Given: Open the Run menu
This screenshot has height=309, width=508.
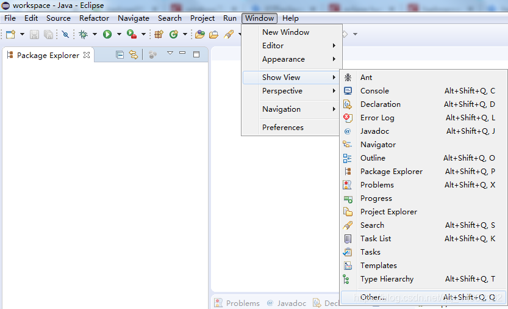Looking at the screenshot, I should click(x=230, y=18).
